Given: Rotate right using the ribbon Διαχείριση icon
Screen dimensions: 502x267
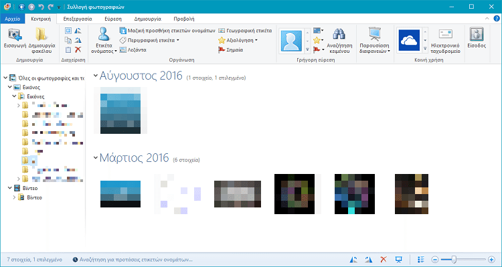Looking at the screenshot, I should coord(78,40).
